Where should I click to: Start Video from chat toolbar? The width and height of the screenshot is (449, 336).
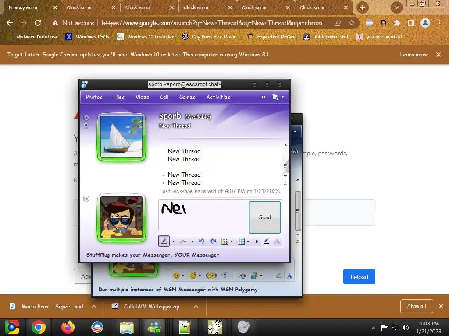pos(143,97)
